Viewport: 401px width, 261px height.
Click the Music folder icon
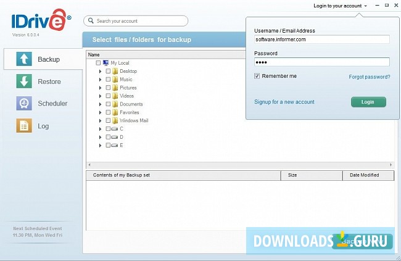coord(115,80)
